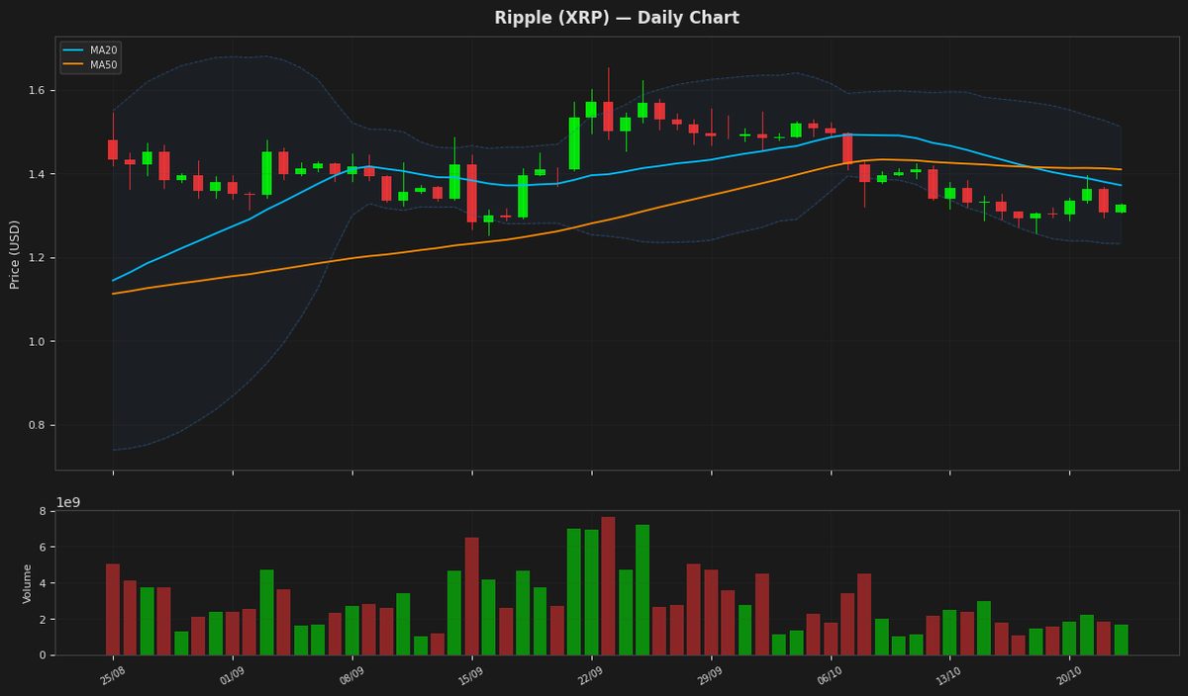Viewport: 1188px width, 696px height.
Task: Click the 1e9 scale multiplier text
Action: pos(68,502)
